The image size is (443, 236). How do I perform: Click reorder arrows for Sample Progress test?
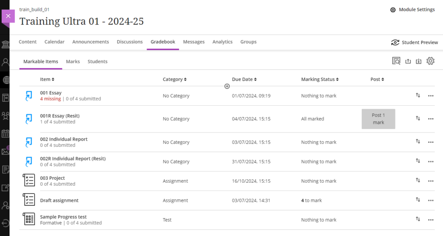tap(418, 219)
